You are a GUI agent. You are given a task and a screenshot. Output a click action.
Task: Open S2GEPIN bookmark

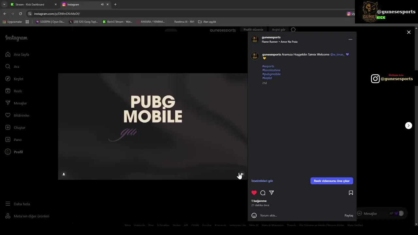(x=50, y=22)
